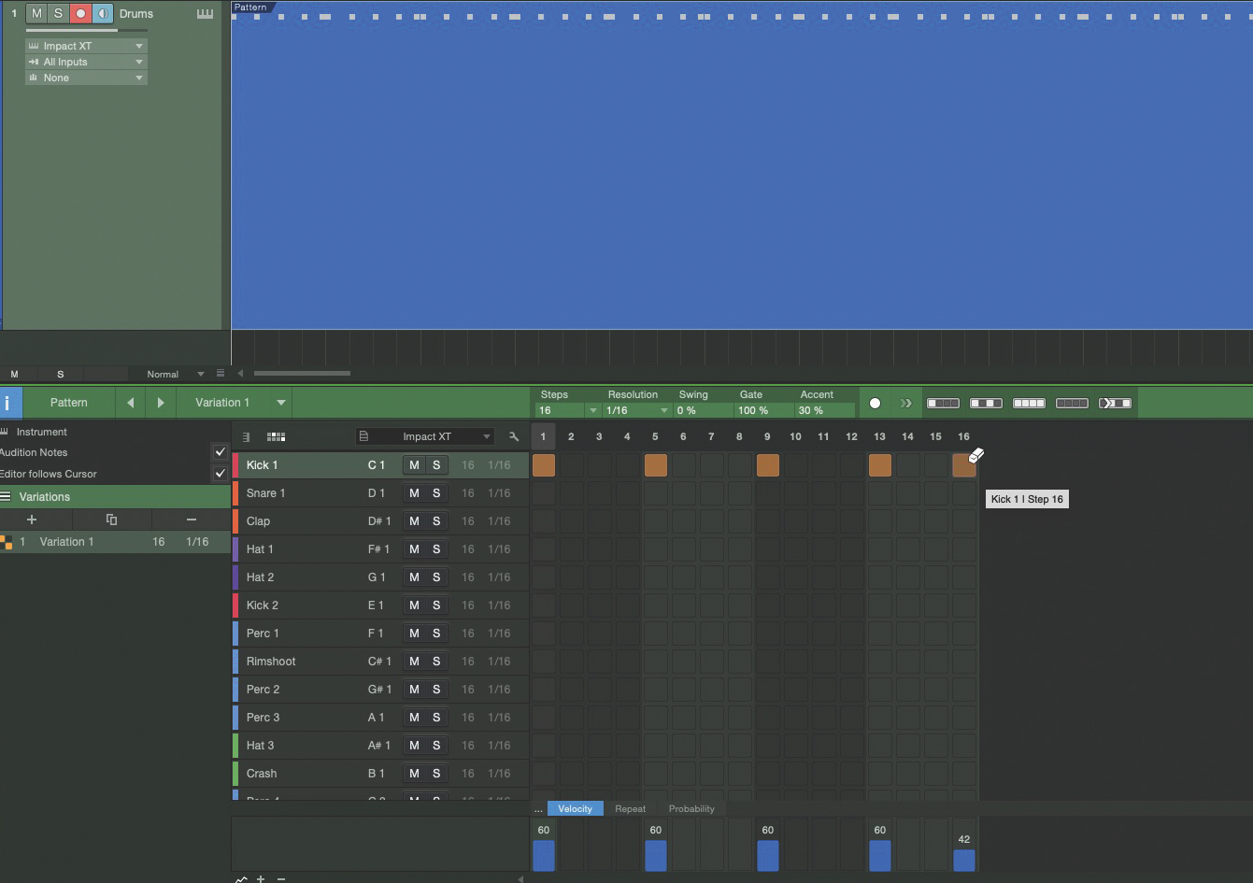The image size is (1253, 883).
Task: Open the Variations panel menu icon
Action: [x=6, y=497]
